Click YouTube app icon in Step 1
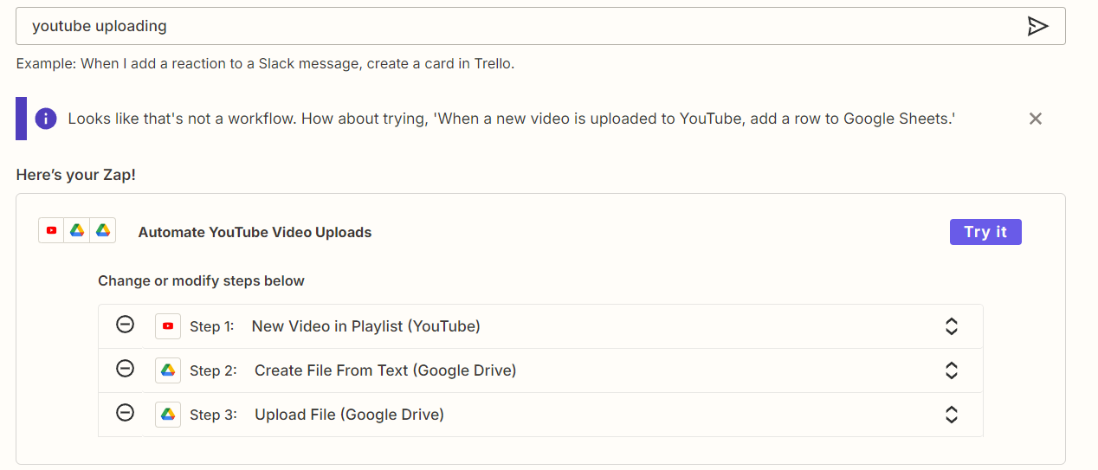 pyautogui.click(x=168, y=326)
